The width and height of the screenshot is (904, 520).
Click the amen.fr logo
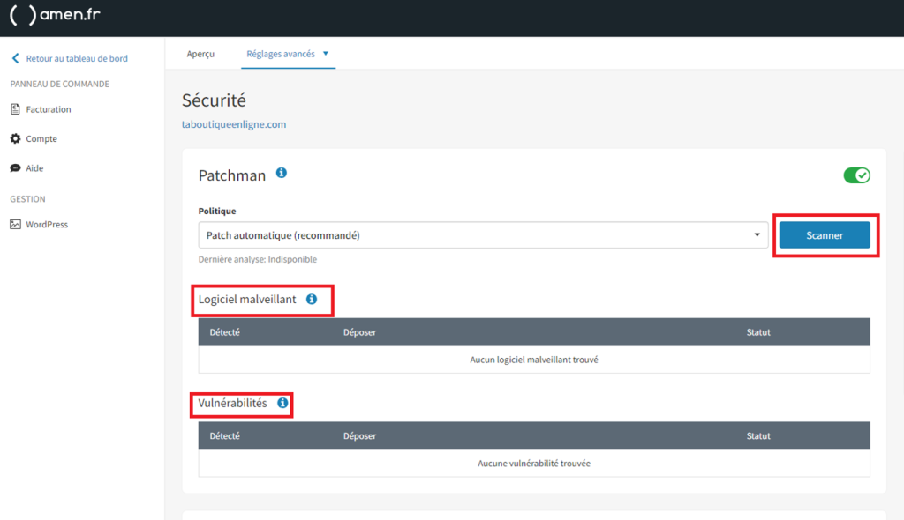[55, 17]
